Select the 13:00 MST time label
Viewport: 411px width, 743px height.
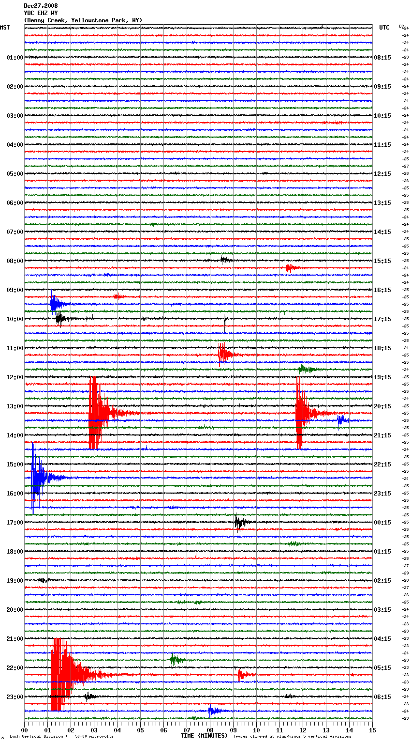pyautogui.click(x=15, y=406)
